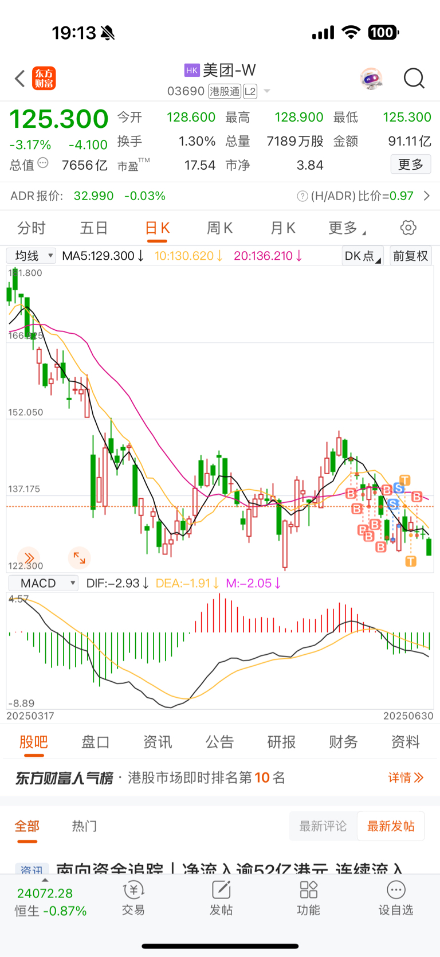This screenshot has width=440, height=957.
Task: Open the 发帖 compose icon
Action: point(221,890)
